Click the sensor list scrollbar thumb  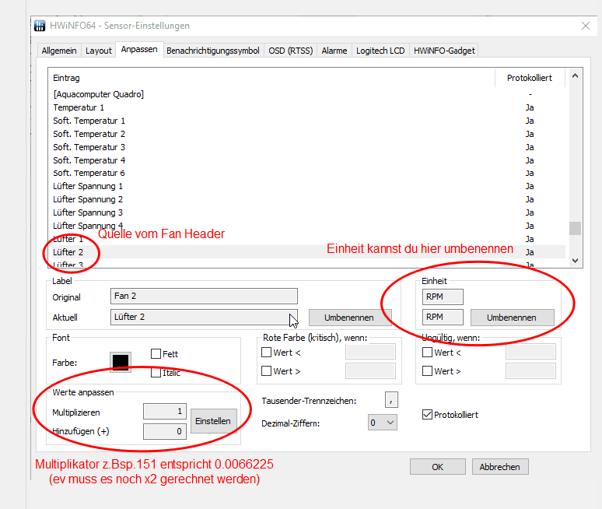click(575, 228)
